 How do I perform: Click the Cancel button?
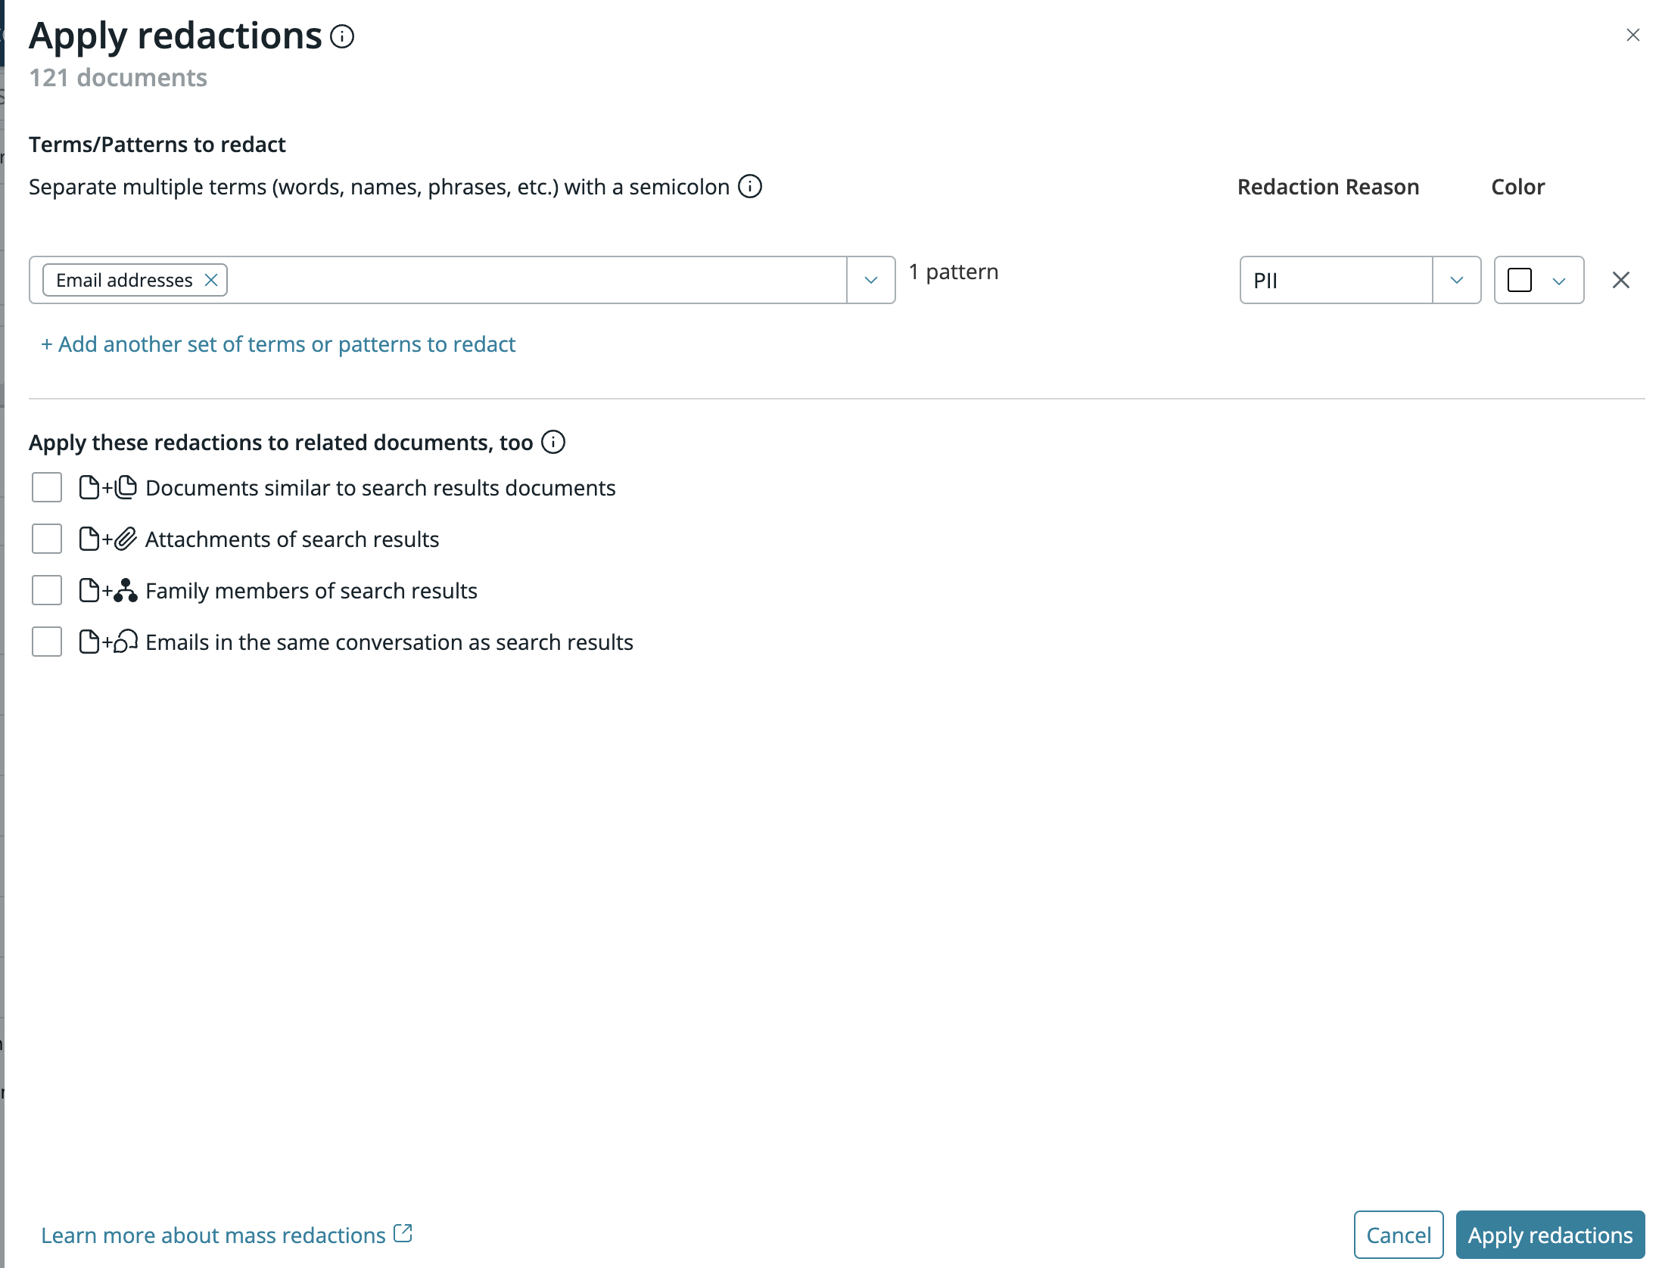click(1398, 1235)
